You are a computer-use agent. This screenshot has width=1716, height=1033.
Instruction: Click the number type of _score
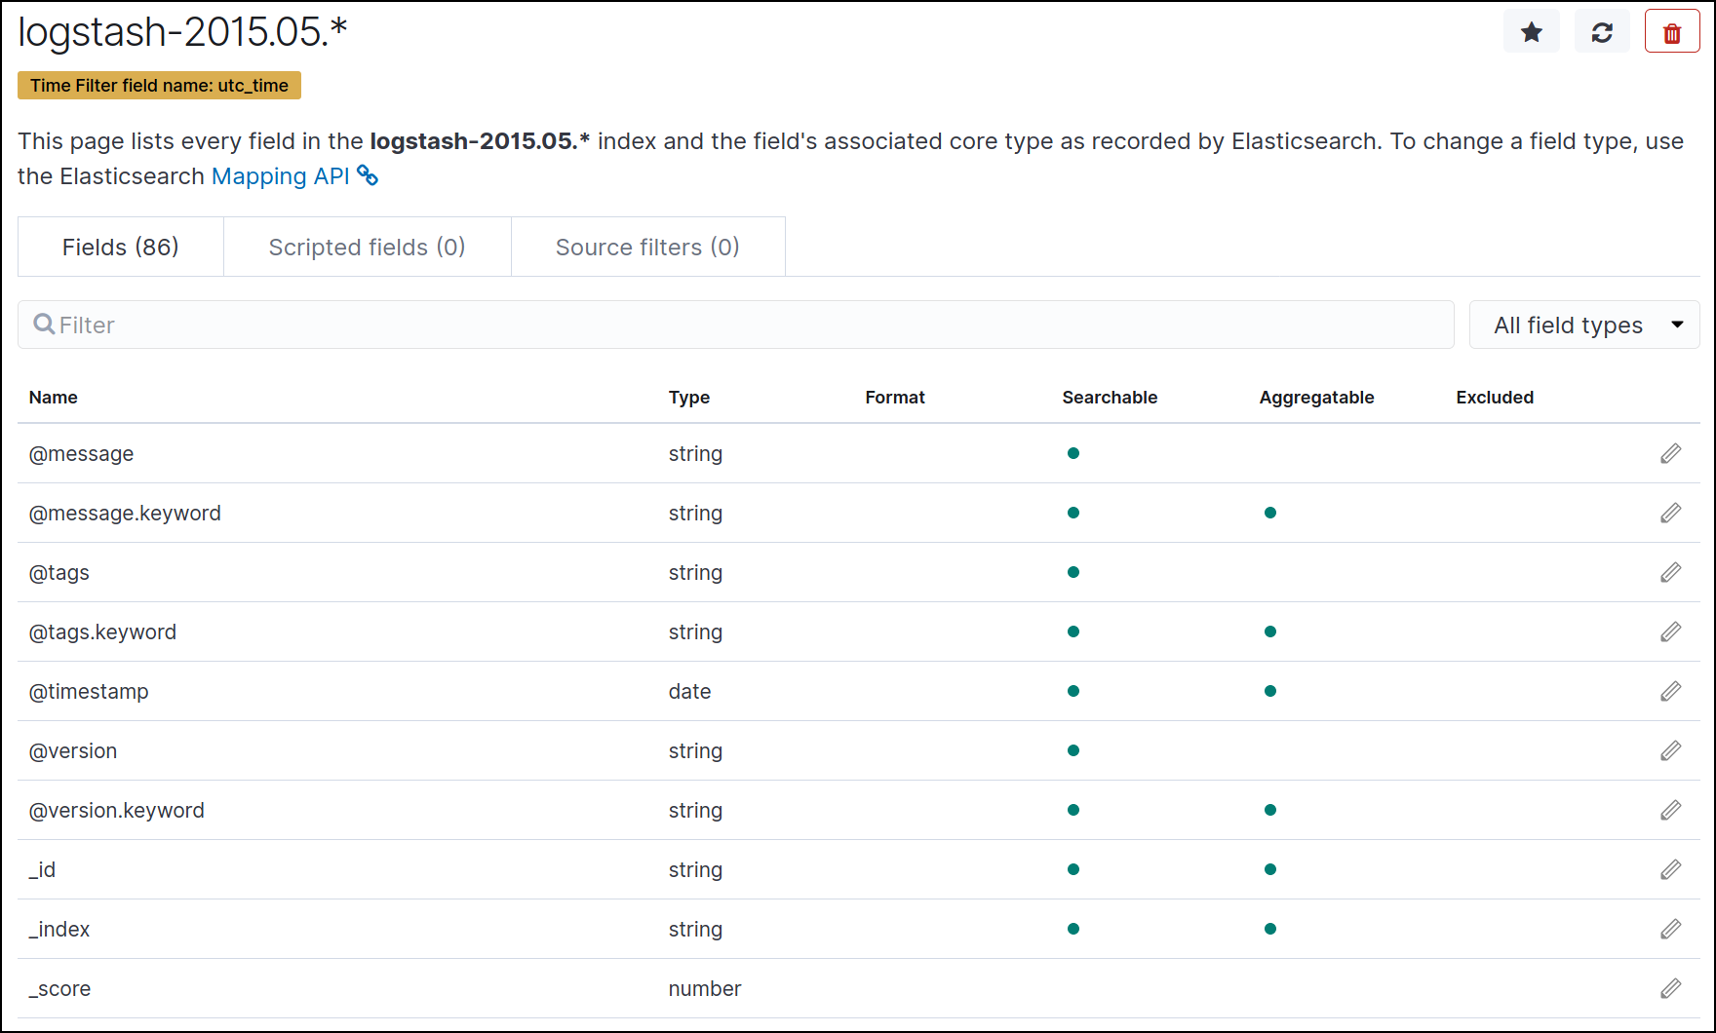click(x=705, y=989)
